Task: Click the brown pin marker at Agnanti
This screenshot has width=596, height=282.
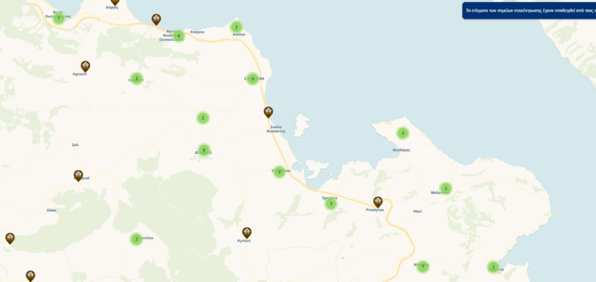Action: click(x=85, y=66)
